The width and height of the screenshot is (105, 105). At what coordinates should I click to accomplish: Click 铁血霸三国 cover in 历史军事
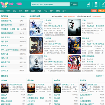point(83,88)
